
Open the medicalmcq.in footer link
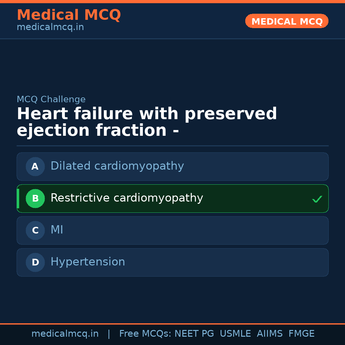pos(65,333)
